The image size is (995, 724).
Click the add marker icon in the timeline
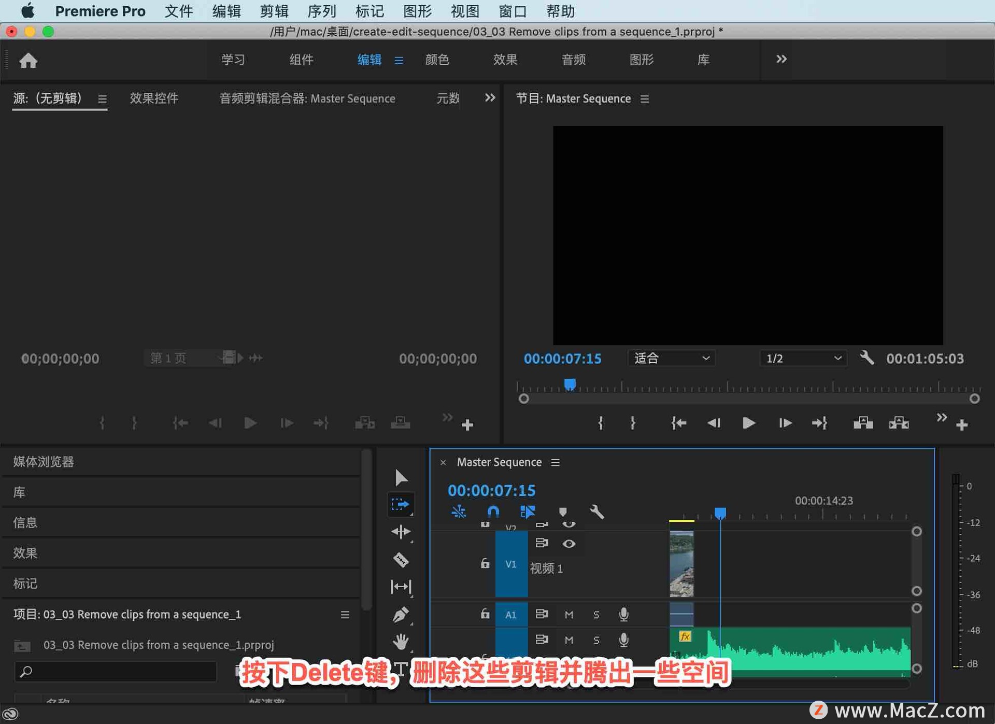click(563, 512)
